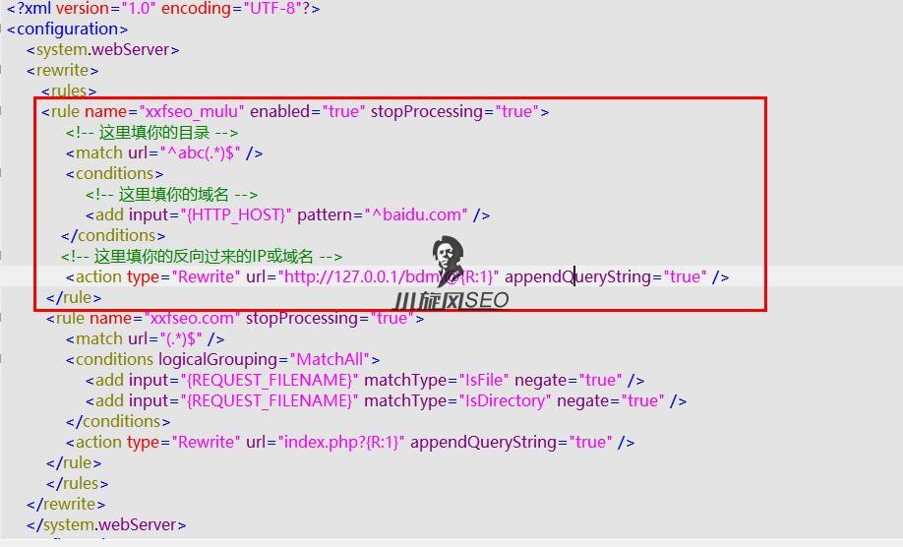Click enabled="true" attribute in xxfseo_mulu rule
The height and width of the screenshot is (547, 903).
click(x=308, y=112)
